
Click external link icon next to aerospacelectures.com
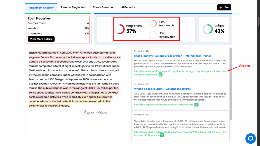click(x=196, y=104)
